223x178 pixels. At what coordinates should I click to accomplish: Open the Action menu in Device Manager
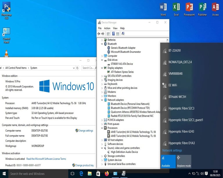[x=107, y=28]
